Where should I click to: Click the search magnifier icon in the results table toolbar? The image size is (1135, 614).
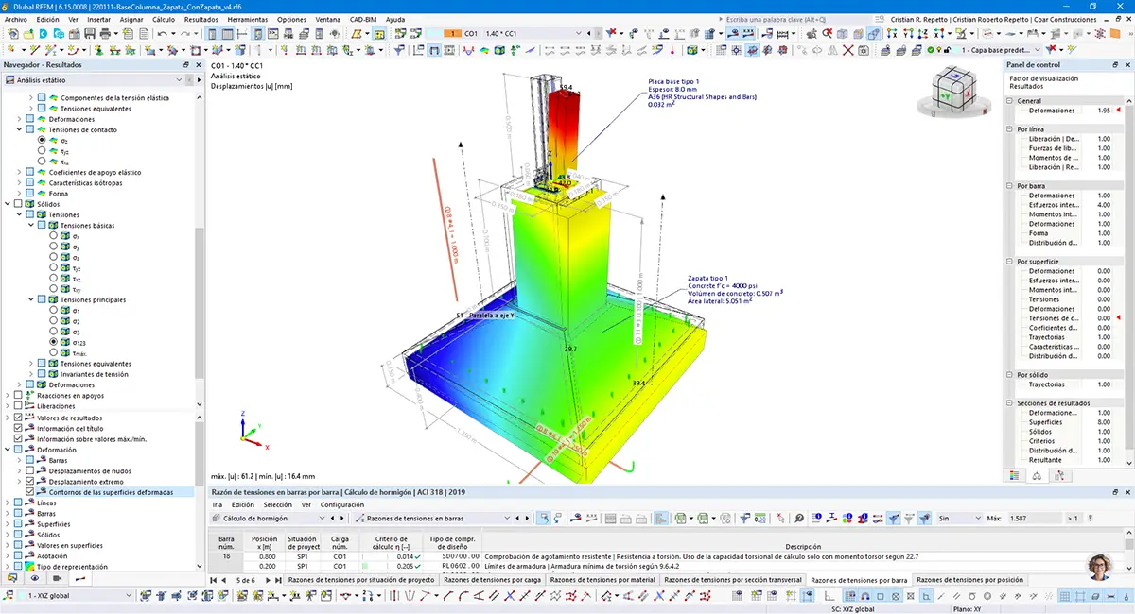click(x=799, y=518)
